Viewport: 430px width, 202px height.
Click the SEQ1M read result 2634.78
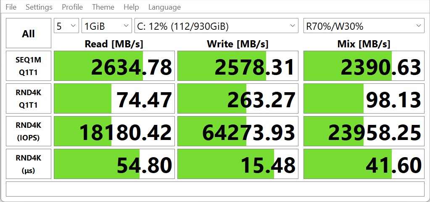coord(114,66)
